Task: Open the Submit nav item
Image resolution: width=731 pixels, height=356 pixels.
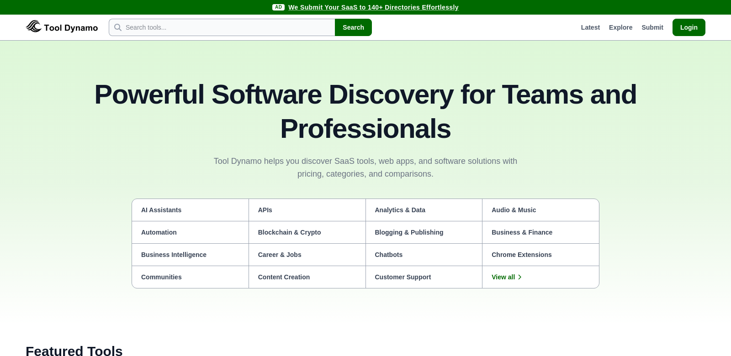Action: pyautogui.click(x=652, y=27)
